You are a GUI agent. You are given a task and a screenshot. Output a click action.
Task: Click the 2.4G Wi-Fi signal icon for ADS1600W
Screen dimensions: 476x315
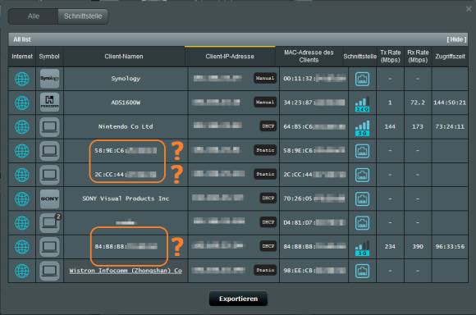coord(362,104)
